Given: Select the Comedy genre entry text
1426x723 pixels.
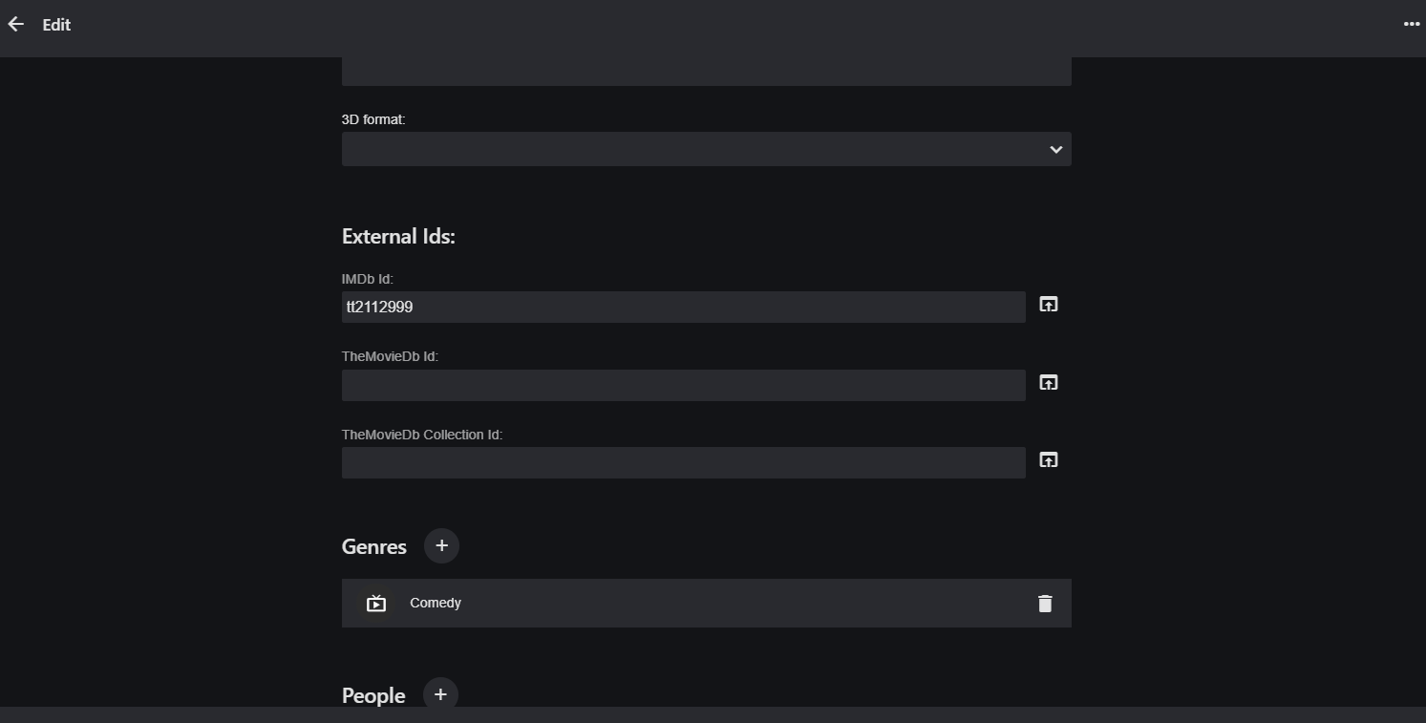Looking at the screenshot, I should pyautogui.click(x=436, y=604).
